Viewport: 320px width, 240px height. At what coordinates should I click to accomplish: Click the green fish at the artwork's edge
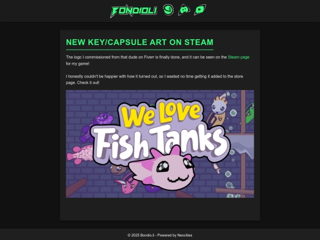(250, 113)
